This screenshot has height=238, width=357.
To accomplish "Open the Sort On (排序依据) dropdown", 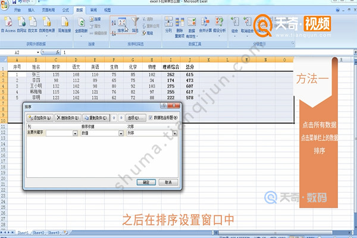I will click(x=121, y=133).
